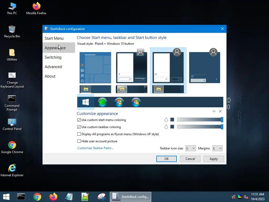
Task: Select Windows 10 tiled start menu style thumbnail
Action: 95,68
